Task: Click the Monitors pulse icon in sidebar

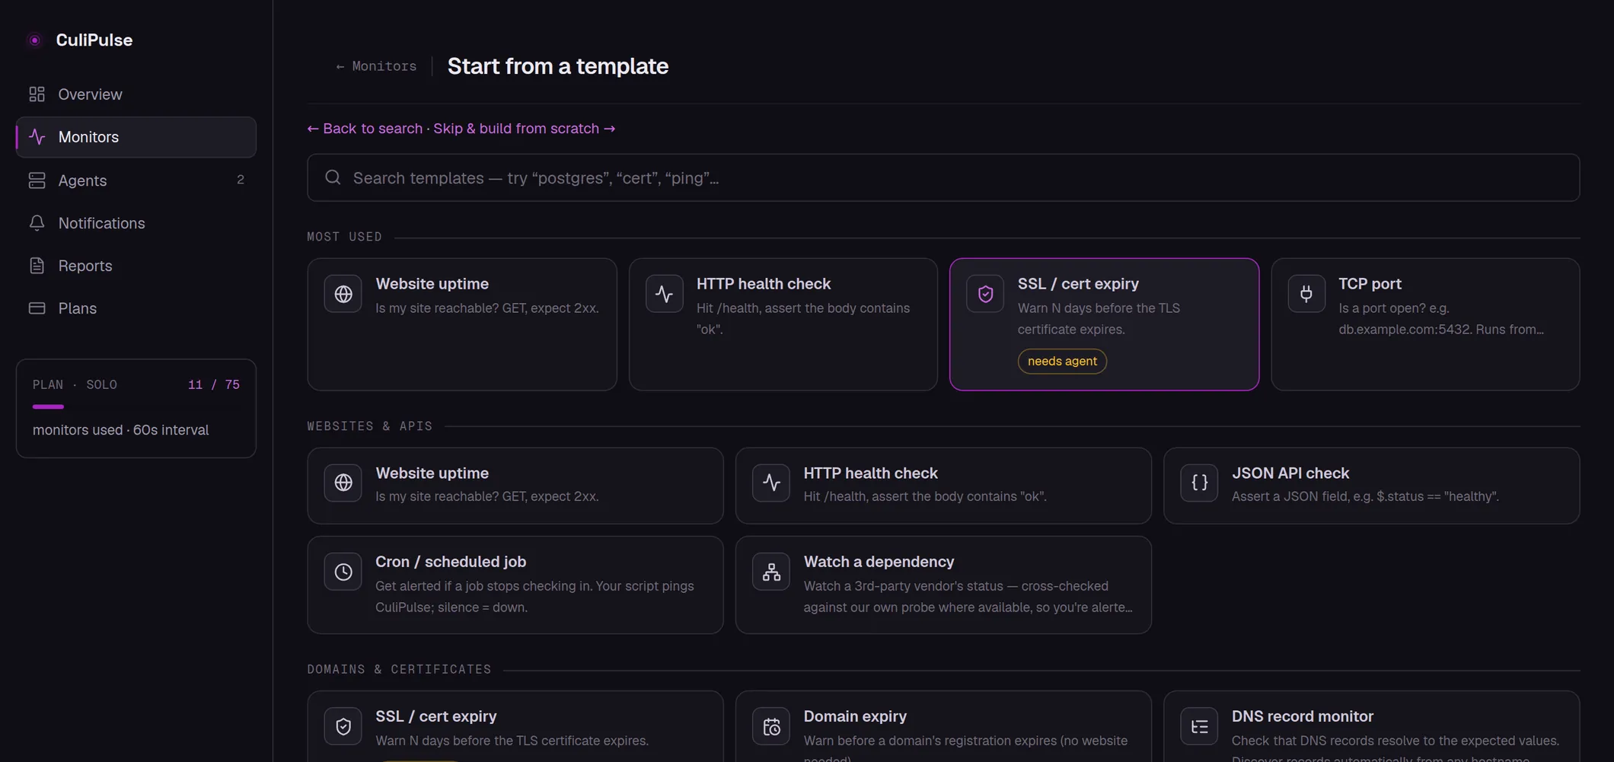Action: pos(37,137)
